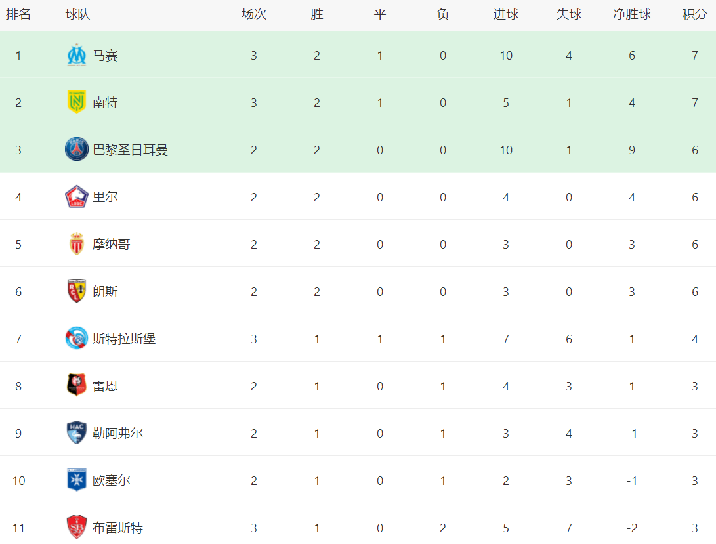The width and height of the screenshot is (716, 544).
Task: Click the Nantes (南特) yellow crest
Action: coord(77,102)
